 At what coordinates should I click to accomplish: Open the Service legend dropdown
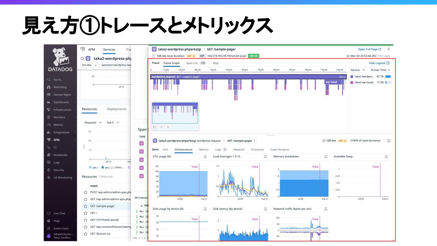[x=357, y=70]
